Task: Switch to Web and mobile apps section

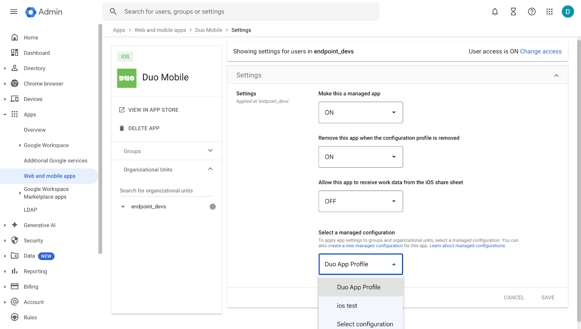Action: pos(49,176)
